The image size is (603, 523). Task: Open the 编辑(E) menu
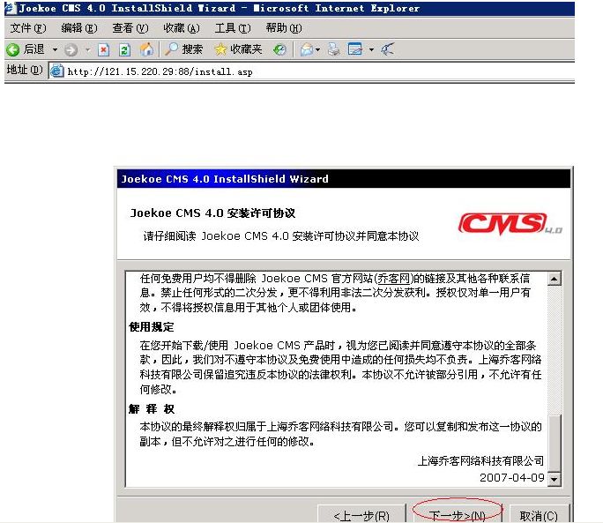pos(78,28)
